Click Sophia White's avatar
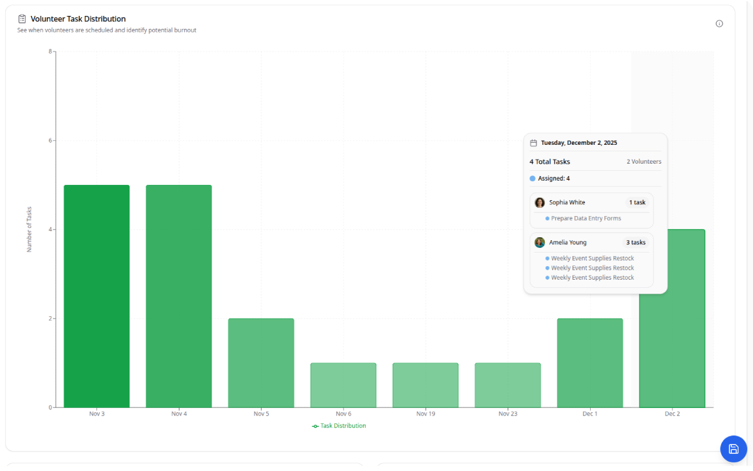Screen dimensions: 753x471 pos(539,203)
